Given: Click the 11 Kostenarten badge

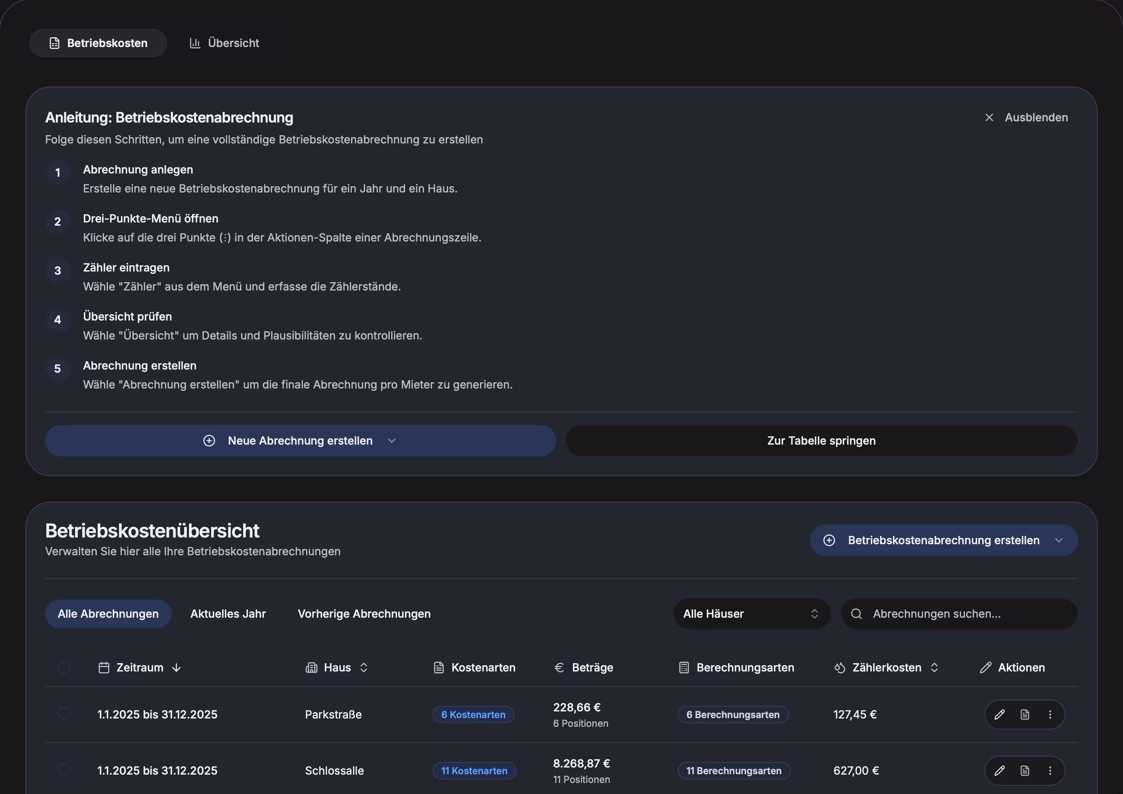Looking at the screenshot, I should tap(474, 771).
